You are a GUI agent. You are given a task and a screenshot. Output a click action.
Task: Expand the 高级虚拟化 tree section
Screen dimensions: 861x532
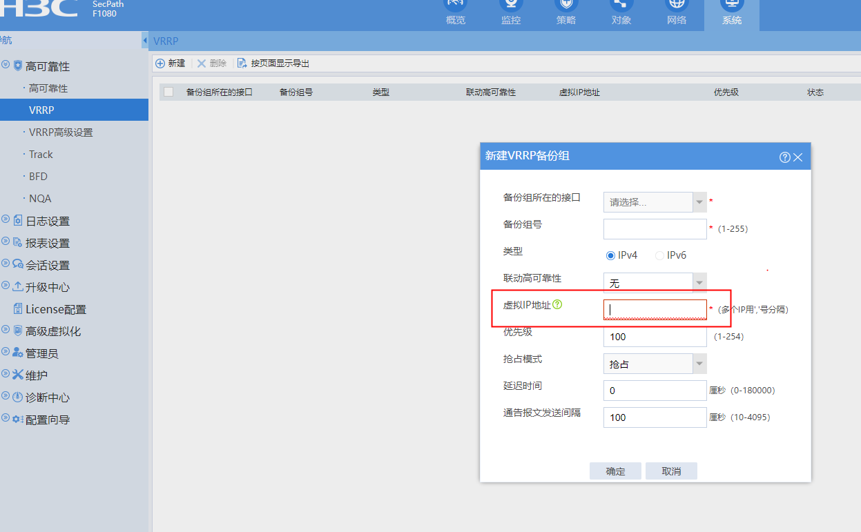click(x=6, y=330)
